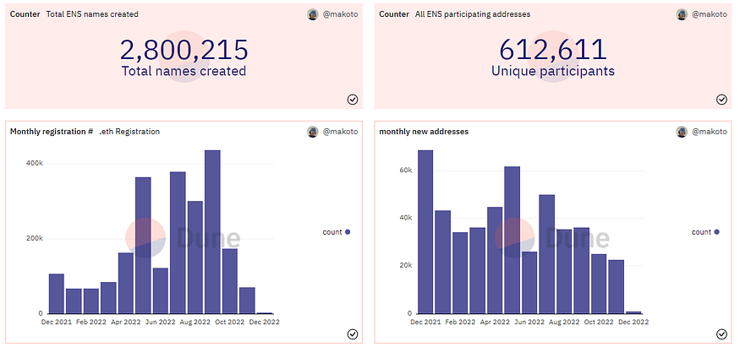Click the 20k axis label on addresses chart
This screenshot has width=740, height=347.
tap(406, 266)
